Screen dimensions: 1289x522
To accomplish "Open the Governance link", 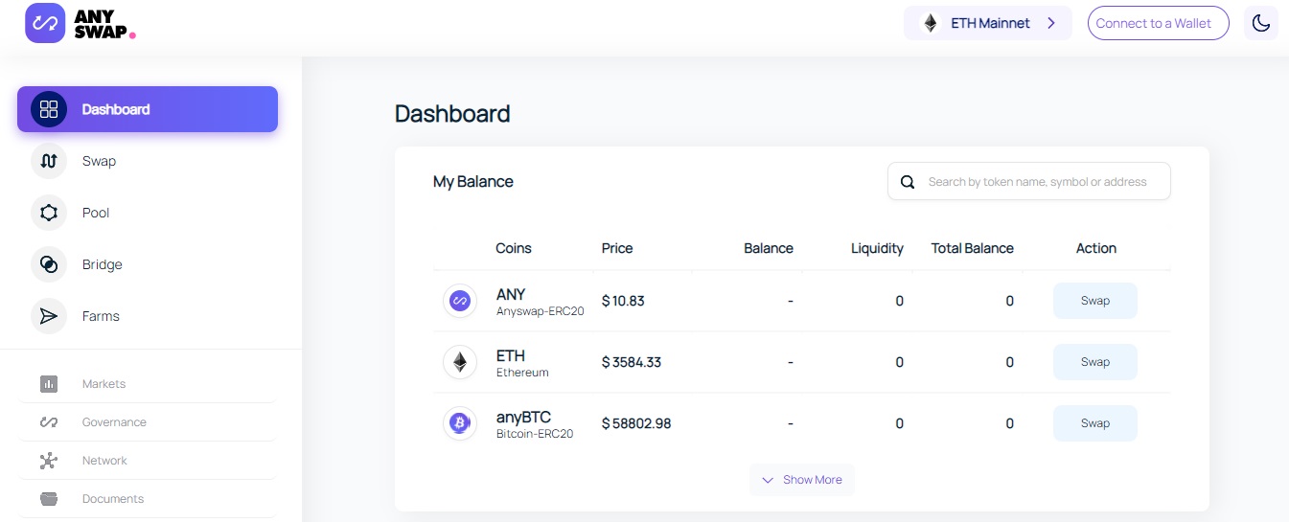I will point(114,422).
